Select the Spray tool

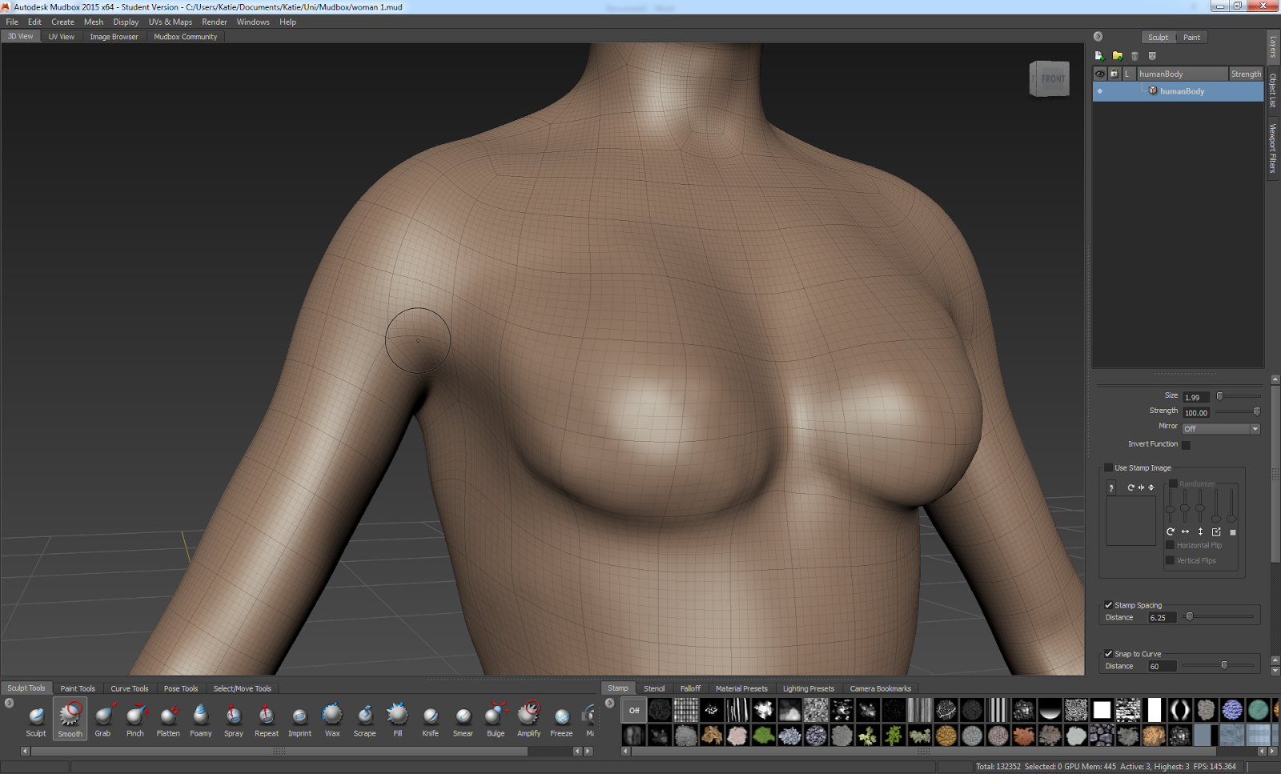pos(234,720)
